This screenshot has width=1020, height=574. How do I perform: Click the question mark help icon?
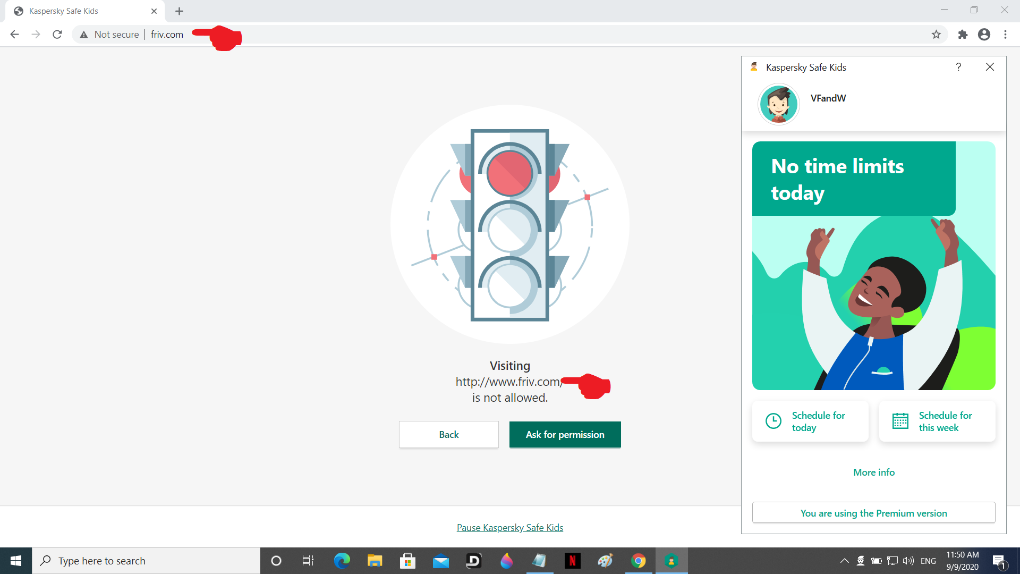[958, 66]
